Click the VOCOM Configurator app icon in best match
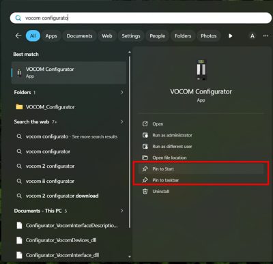273x264 pixels. coord(19,72)
